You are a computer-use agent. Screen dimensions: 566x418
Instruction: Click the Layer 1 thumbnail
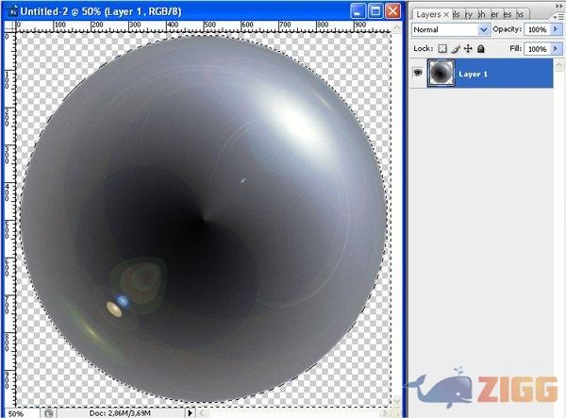coord(441,73)
